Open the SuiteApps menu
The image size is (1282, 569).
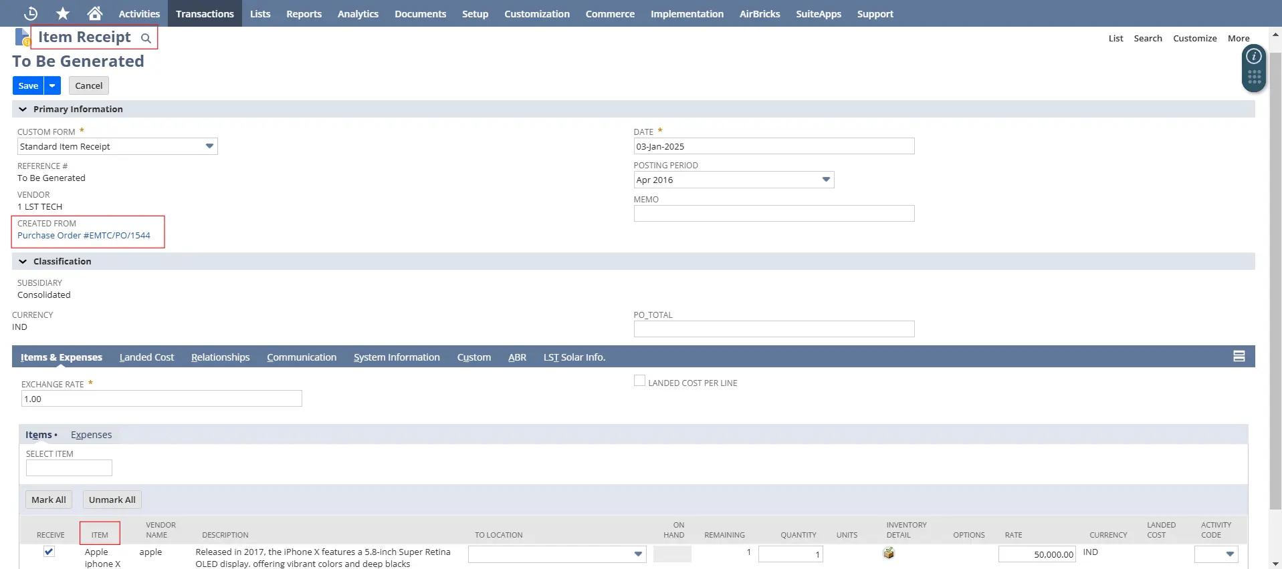819,13
